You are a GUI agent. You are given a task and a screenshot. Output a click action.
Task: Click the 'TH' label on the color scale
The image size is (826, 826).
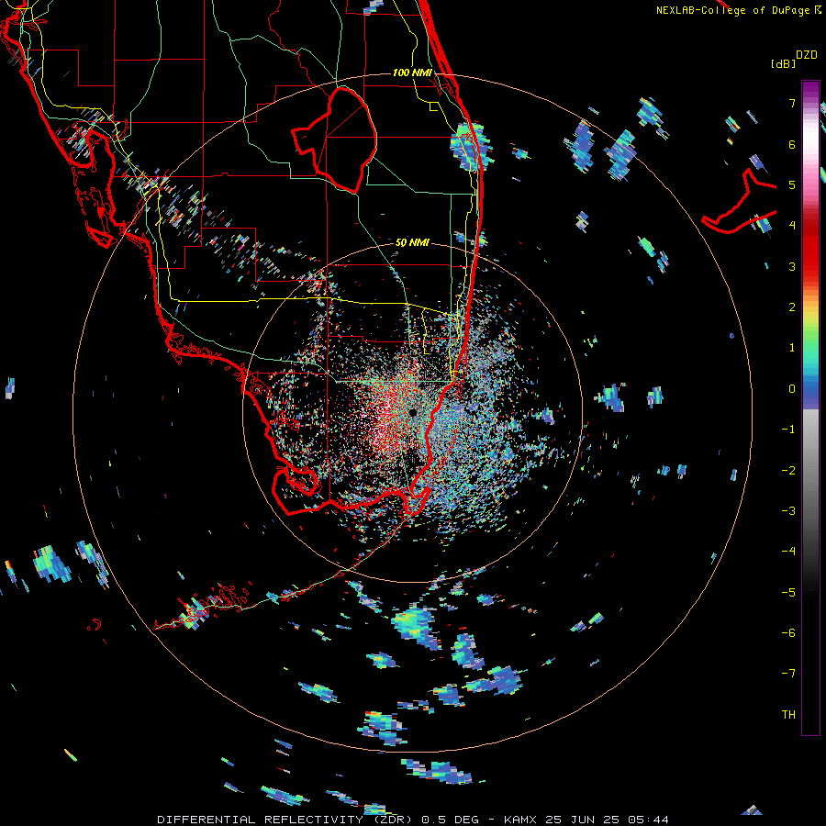tap(788, 714)
